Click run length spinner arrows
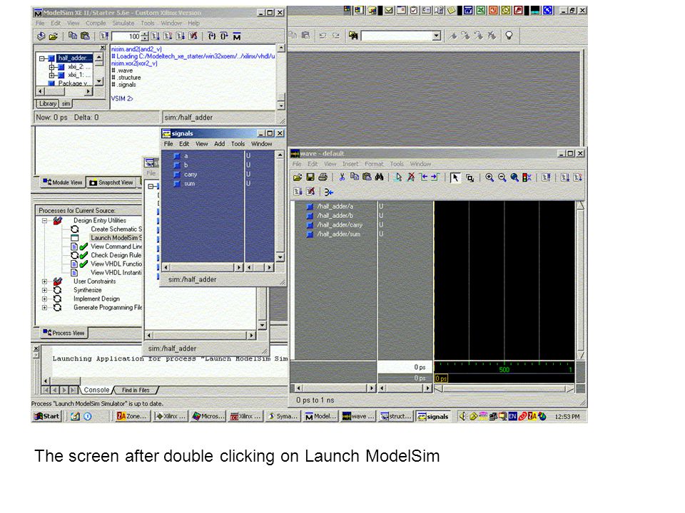 pyautogui.click(x=145, y=36)
